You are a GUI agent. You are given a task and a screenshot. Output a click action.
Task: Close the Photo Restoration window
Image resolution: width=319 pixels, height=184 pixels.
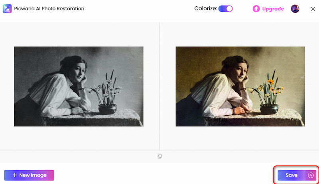pos(313,9)
